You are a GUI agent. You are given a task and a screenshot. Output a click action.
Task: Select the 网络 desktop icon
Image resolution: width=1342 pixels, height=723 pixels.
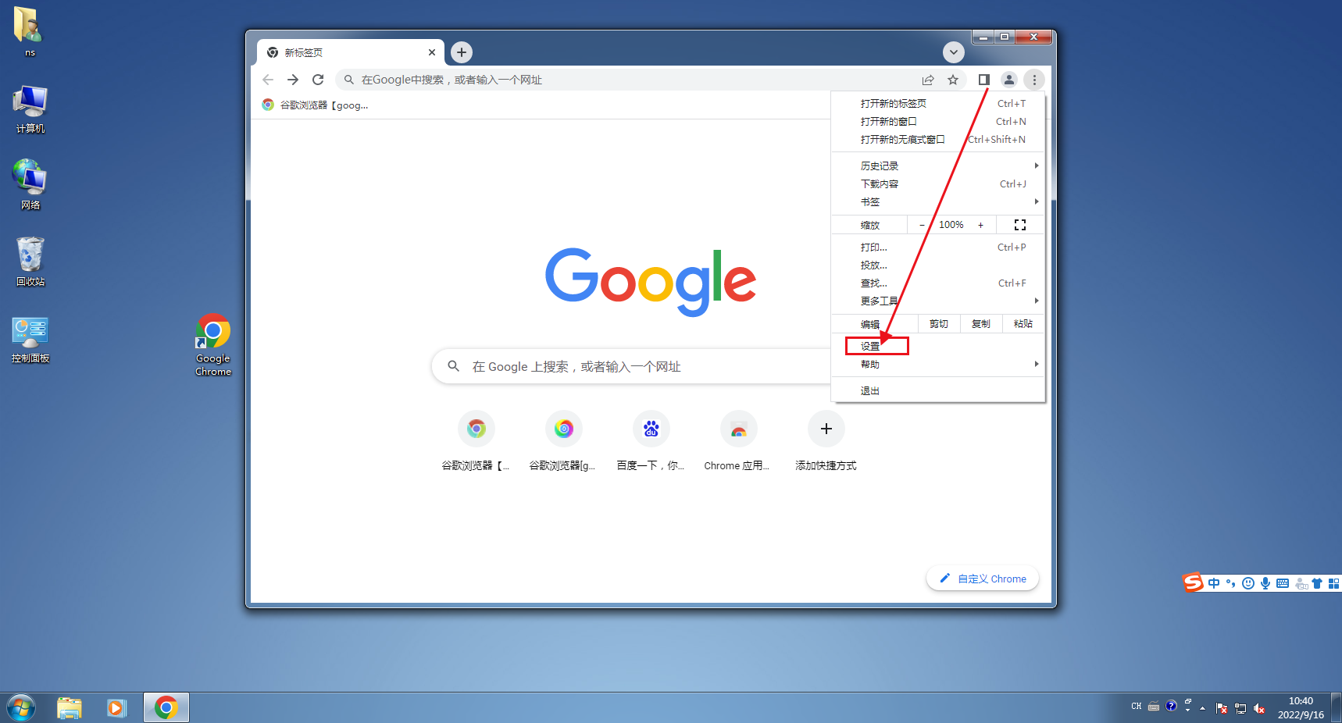[30, 185]
